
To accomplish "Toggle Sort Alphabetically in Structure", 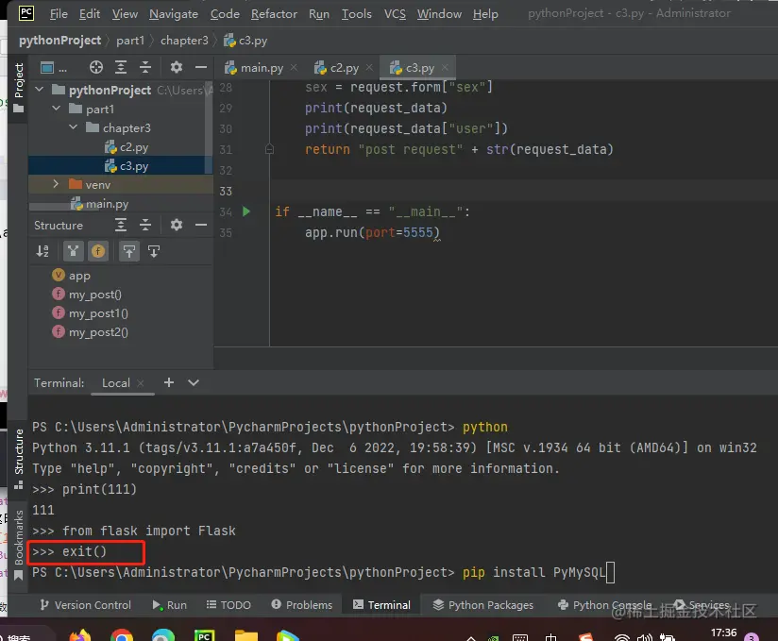I will click(42, 251).
